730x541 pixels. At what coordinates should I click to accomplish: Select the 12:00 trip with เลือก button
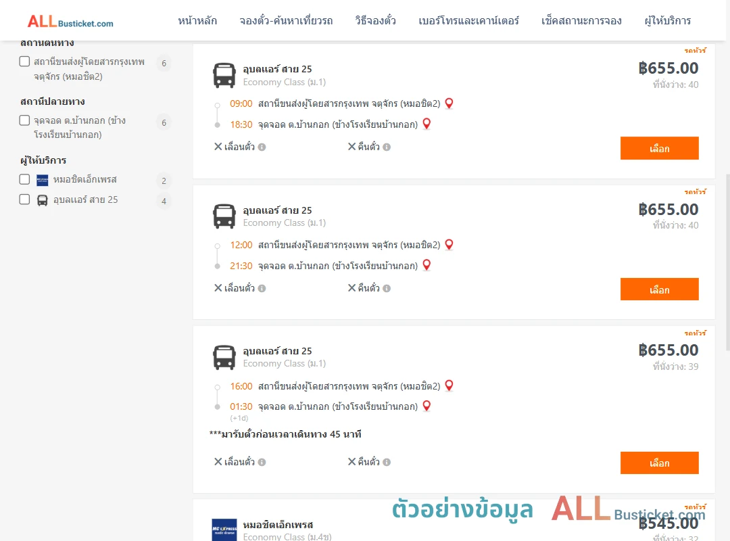[x=659, y=289]
